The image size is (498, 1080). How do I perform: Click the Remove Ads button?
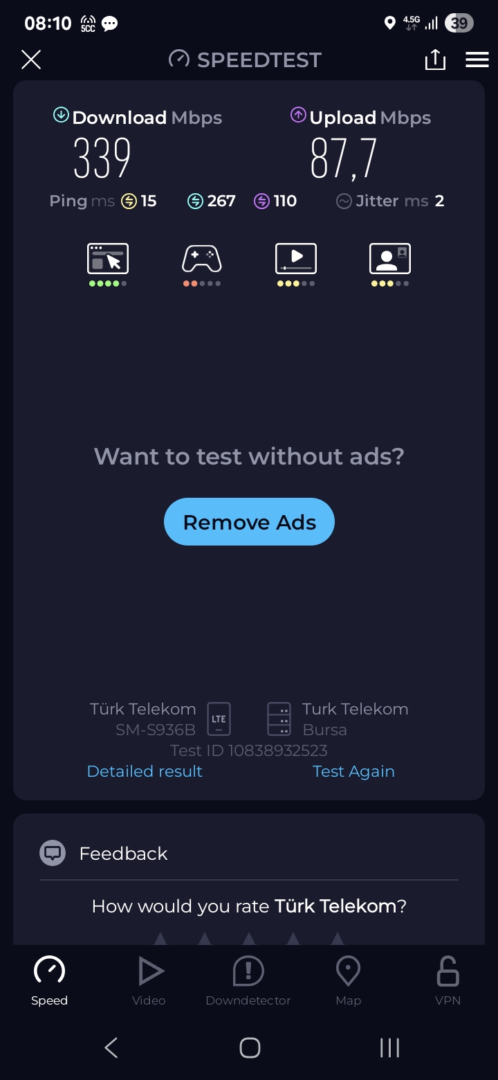(x=249, y=521)
